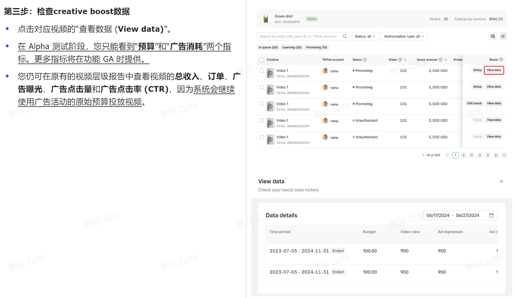Click the Data details heading

pyautogui.click(x=281, y=215)
